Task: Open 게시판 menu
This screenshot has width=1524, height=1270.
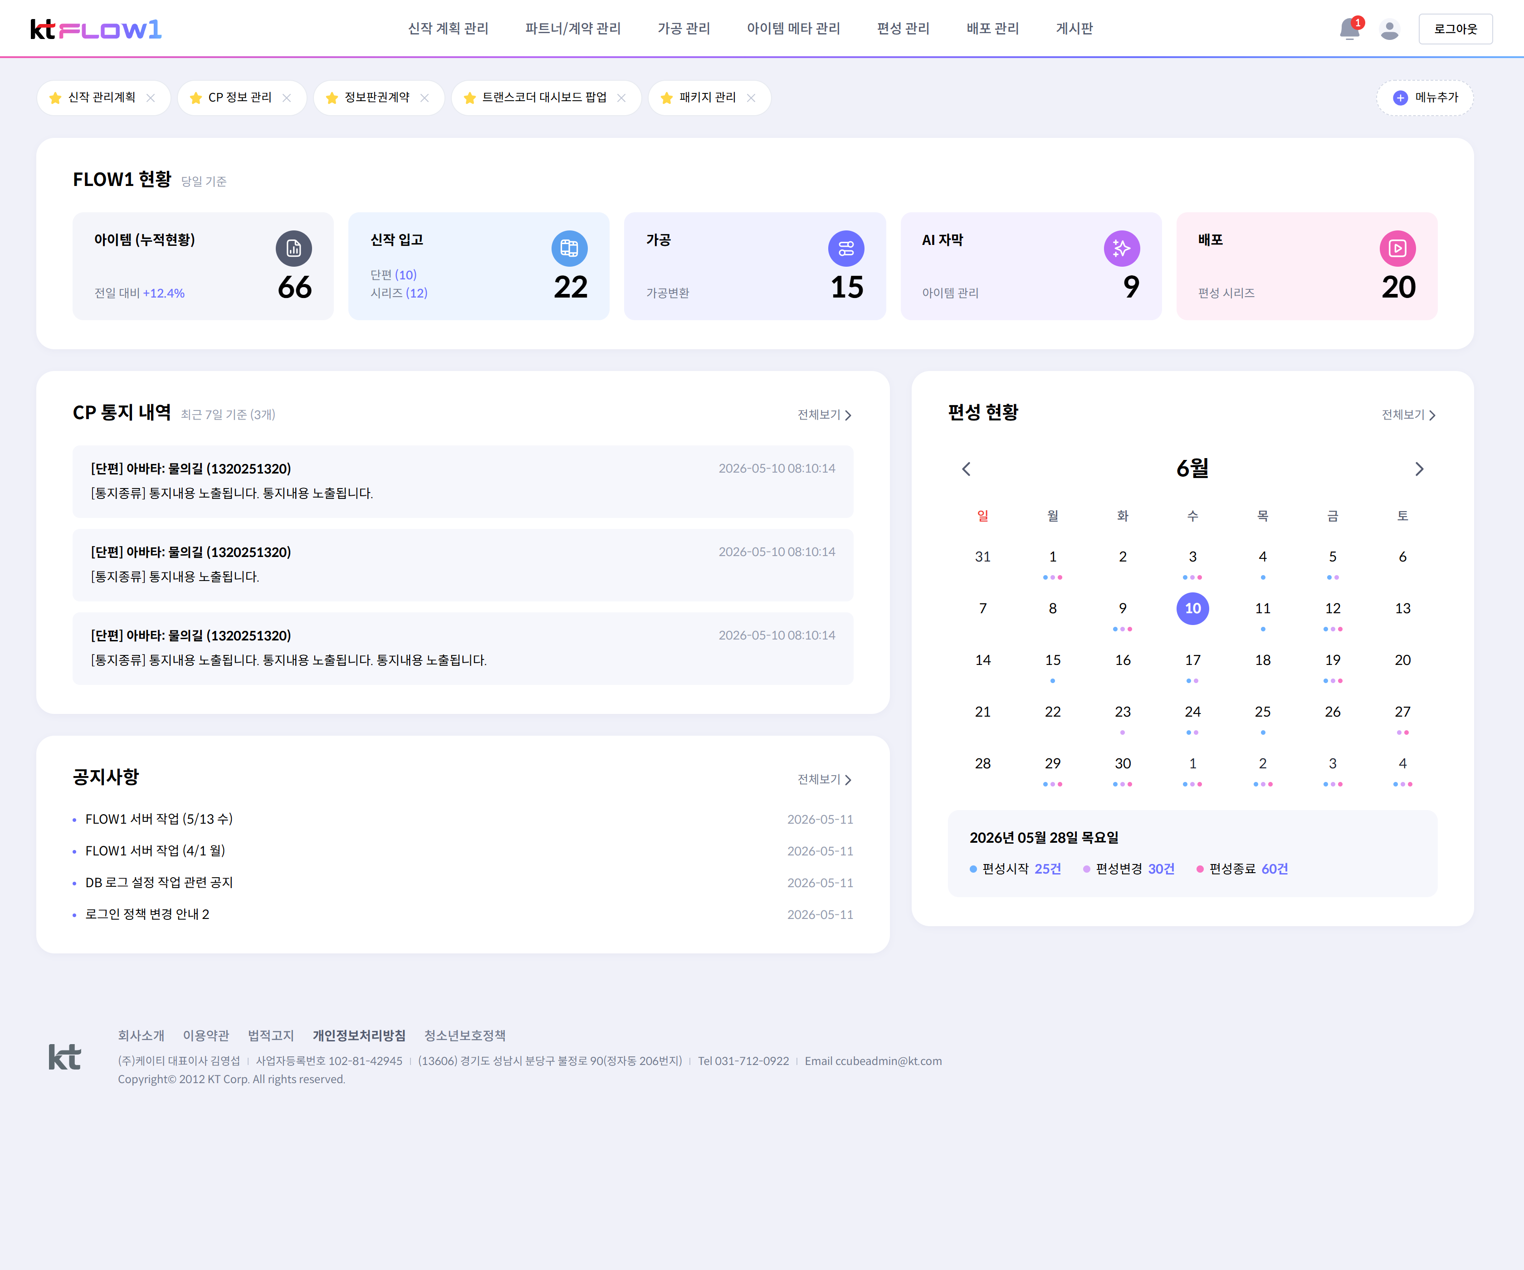Action: click(1074, 28)
